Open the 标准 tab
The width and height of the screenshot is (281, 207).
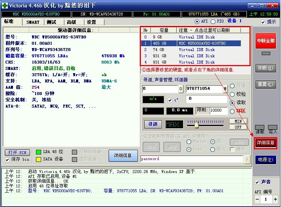[x=11, y=22]
